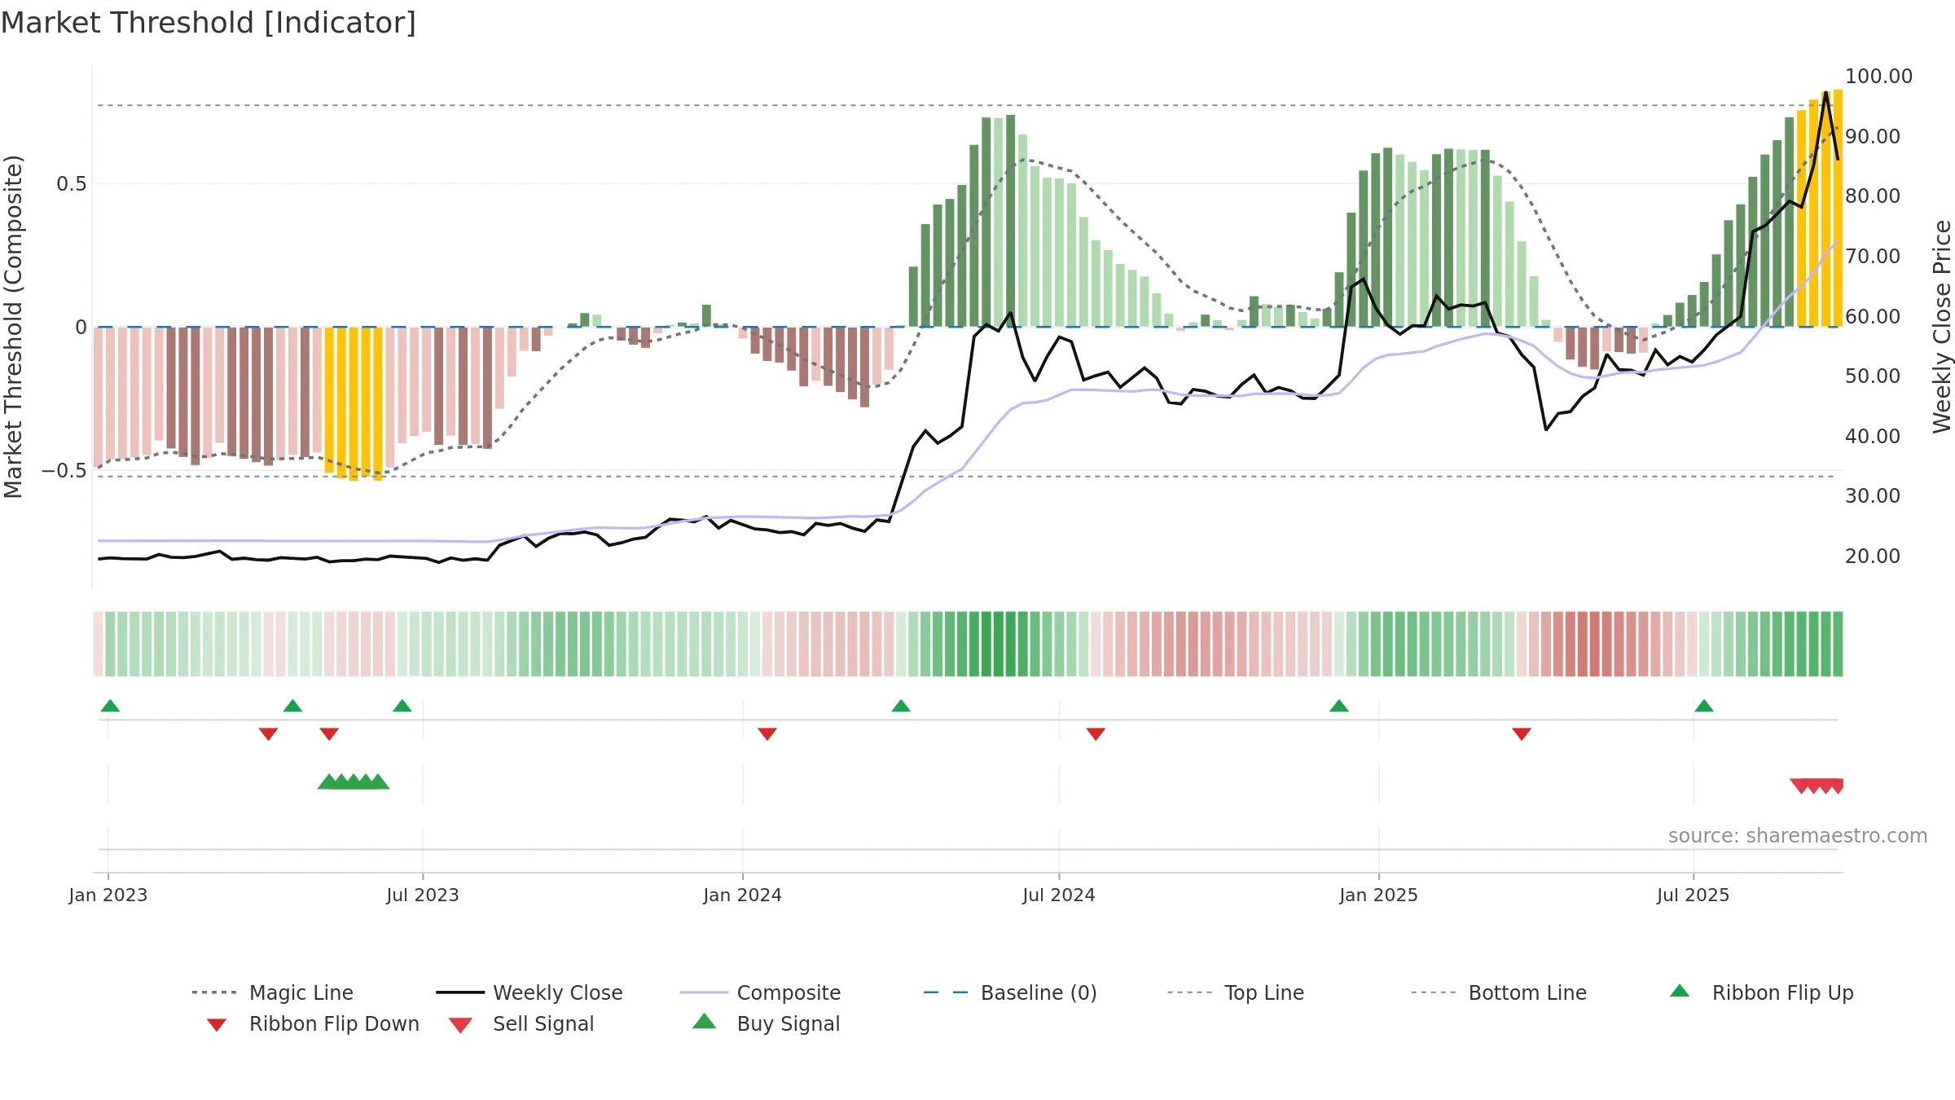Click the buy signal cluster before Jul 2023
Viewport: 1955px width, 1100px height.
coord(354,781)
